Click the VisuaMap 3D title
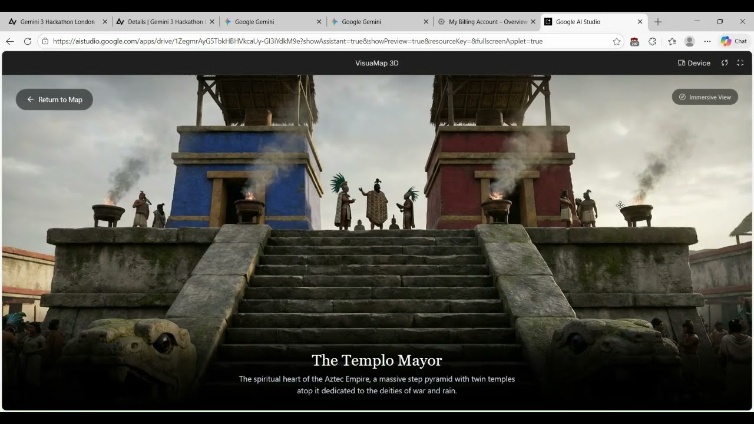 point(377,63)
